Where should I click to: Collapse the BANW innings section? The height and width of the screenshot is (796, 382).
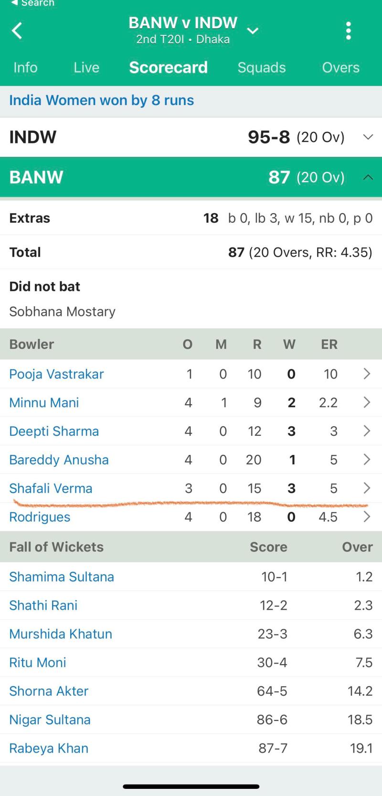point(368,177)
